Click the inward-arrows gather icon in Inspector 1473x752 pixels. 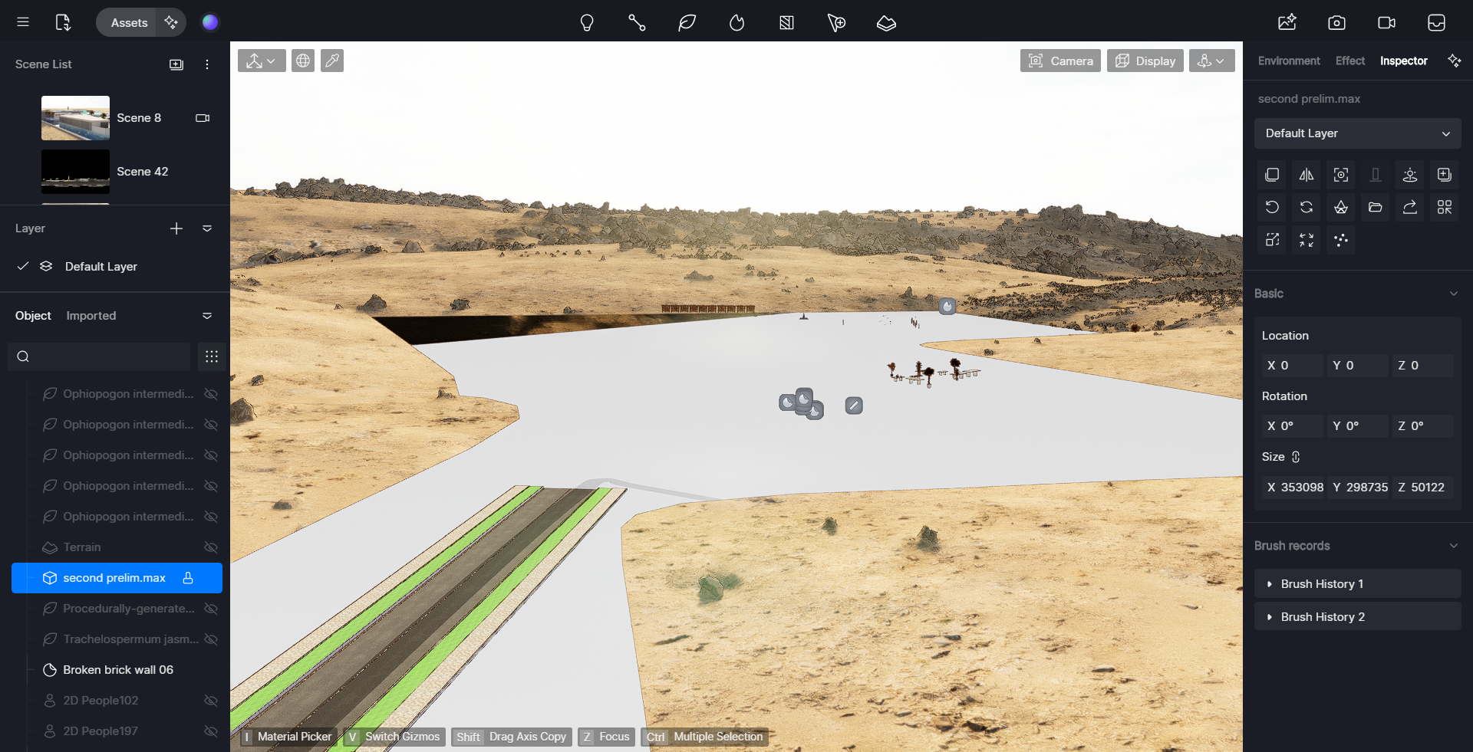[x=1307, y=240]
